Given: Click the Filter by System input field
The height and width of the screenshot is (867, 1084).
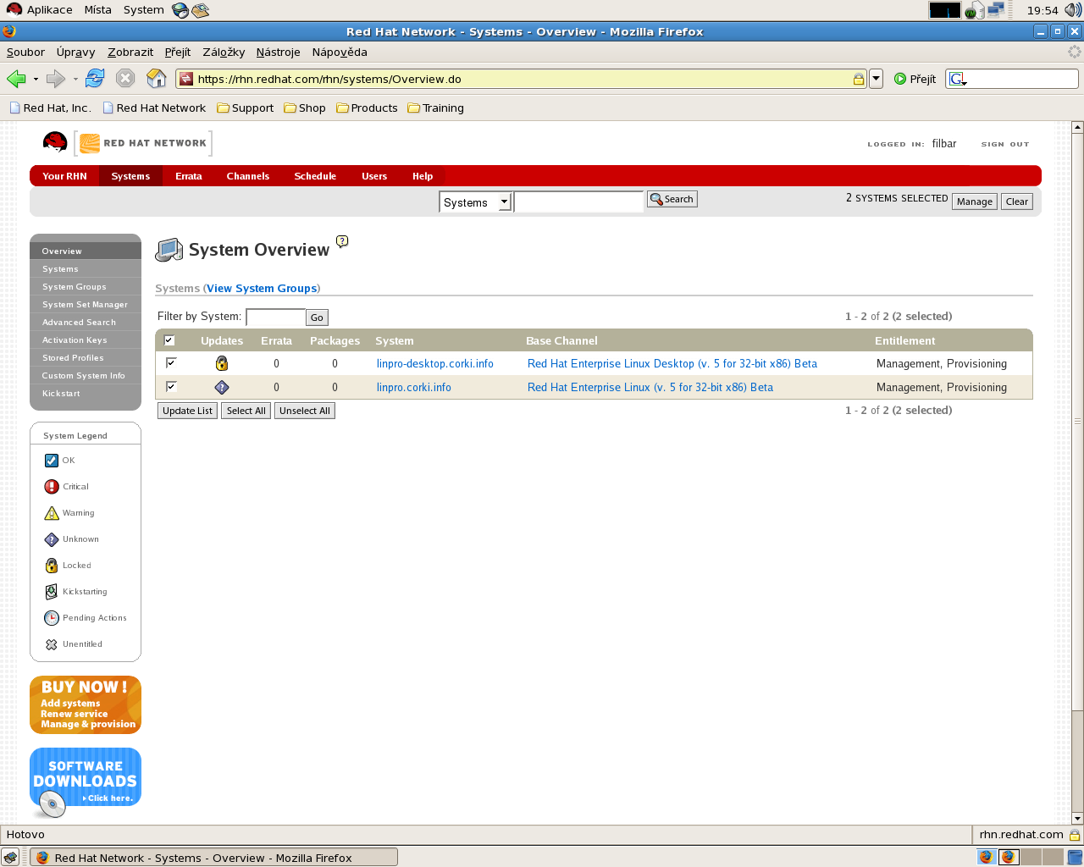Looking at the screenshot, I should coord(275,317).
